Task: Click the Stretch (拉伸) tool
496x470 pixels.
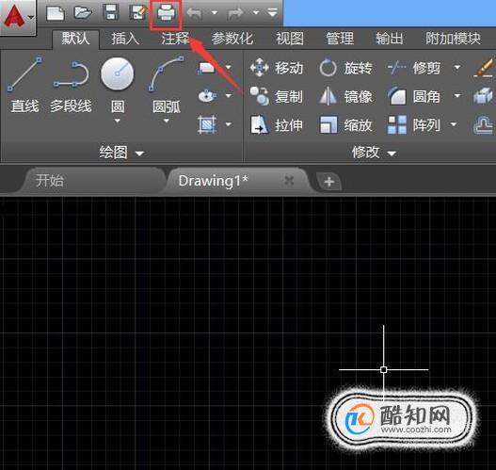Action: pos(277,125)
